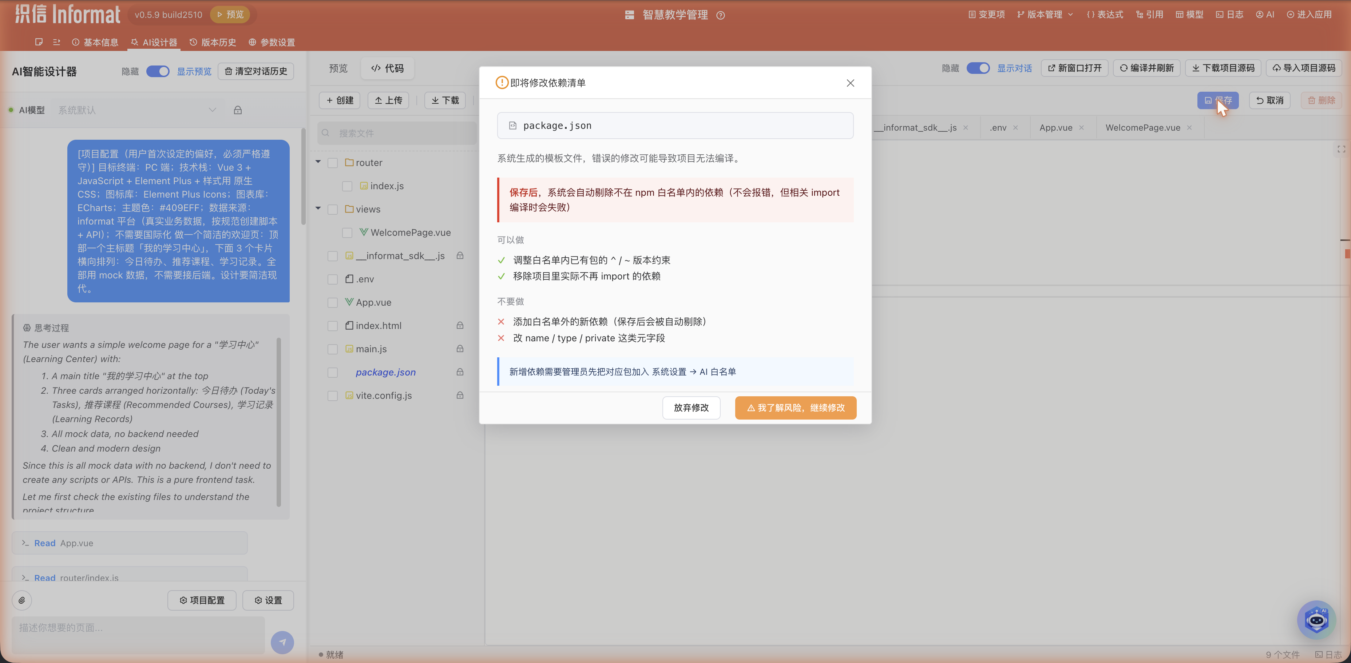Click the lock icon on index.html row
This screenshot has height=663, width=1351.
[x=459, y=326]
